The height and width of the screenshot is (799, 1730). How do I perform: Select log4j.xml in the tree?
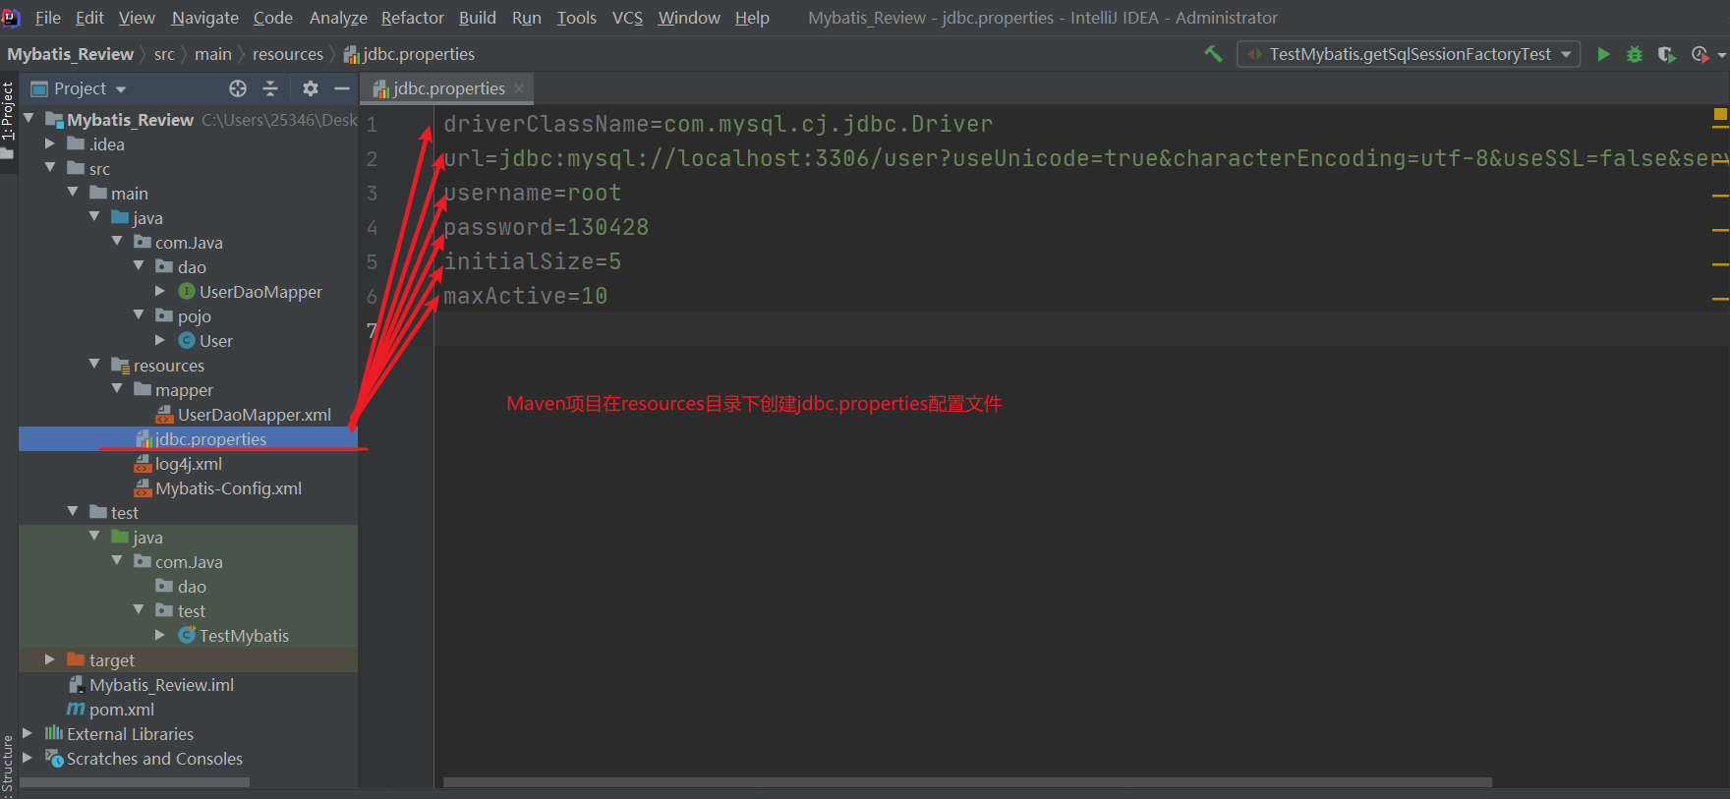[189, 464]
